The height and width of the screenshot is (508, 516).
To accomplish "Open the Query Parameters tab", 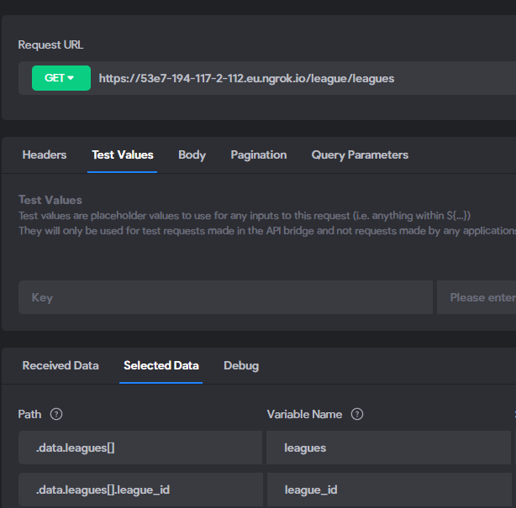I will [x=360, y=154].
